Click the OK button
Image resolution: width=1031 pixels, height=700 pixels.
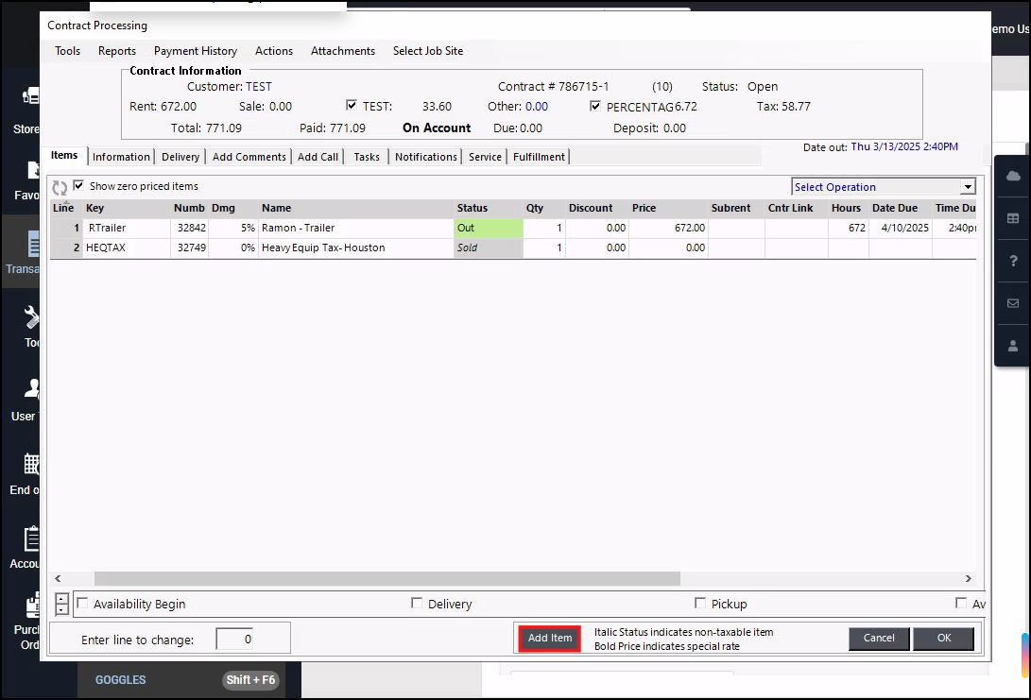click(x=943, y=639)
